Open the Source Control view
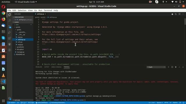The image size is (186, 104). 10,27
